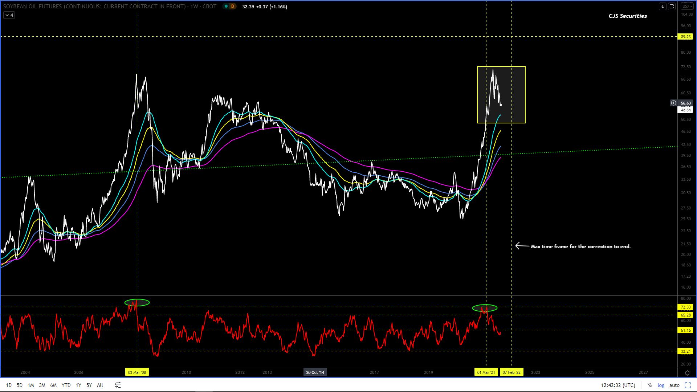
Task: Click the delayed data D indicator icon
Action: 233,7
